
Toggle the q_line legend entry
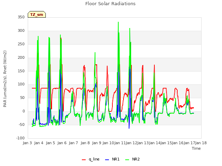[91, 159]
